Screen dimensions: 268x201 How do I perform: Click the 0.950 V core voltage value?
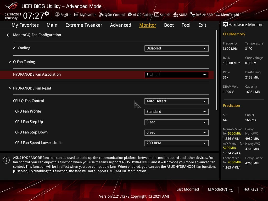click(x=250, y=63)
